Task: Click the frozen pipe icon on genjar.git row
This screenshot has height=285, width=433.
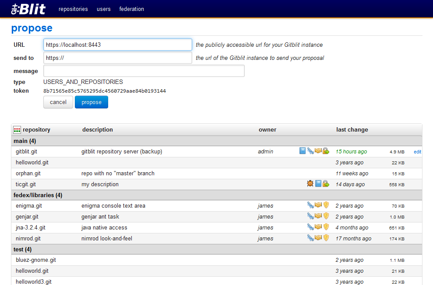Action: (310, 216)
